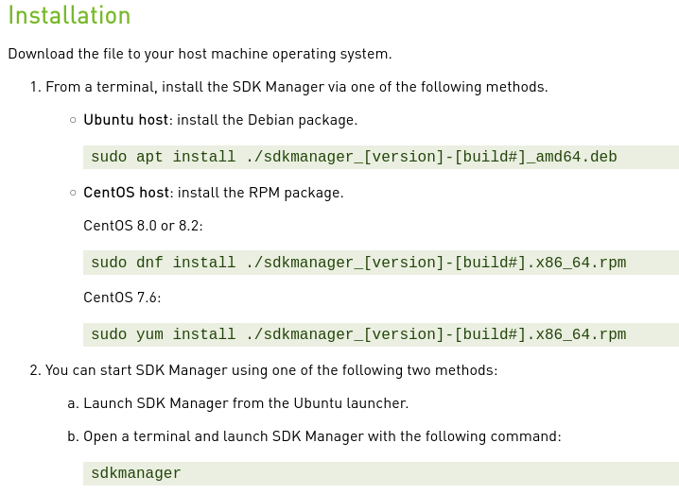Click step 1 "From a terminal" instruction
This screenshot has height=494, width=679.
pyautogui.click(x=296, y=87)
